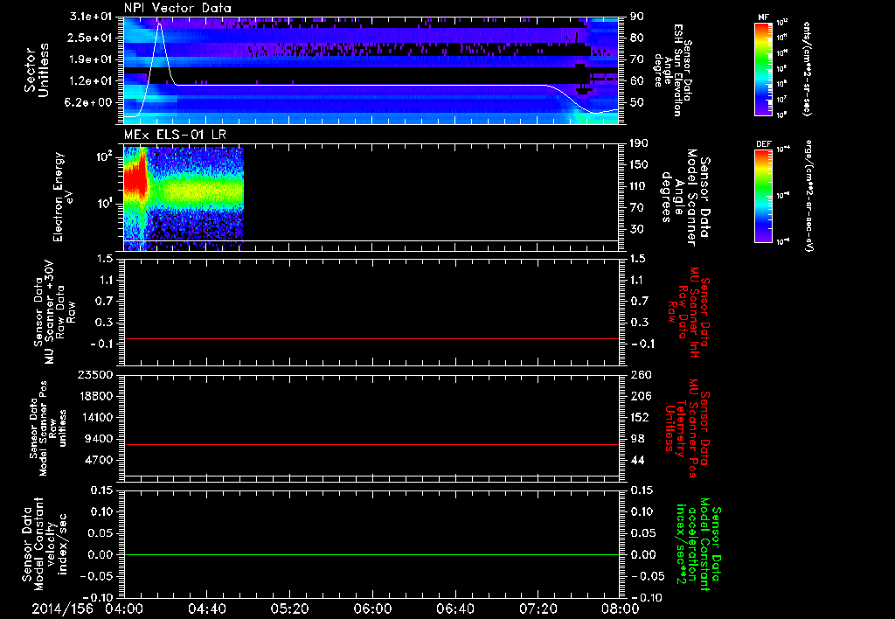
Task: Click the white elevation peak in NPI panel
Action: click(159, 25)
